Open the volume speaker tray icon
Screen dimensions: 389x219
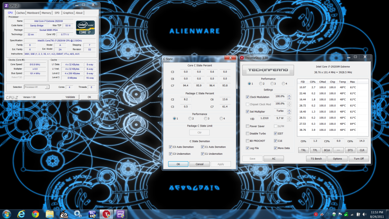(x=364, y=214)
